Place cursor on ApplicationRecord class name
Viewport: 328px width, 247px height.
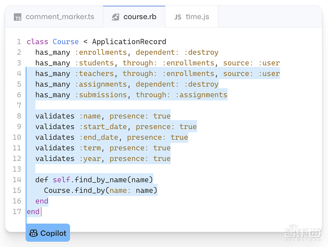coord(129,42)
